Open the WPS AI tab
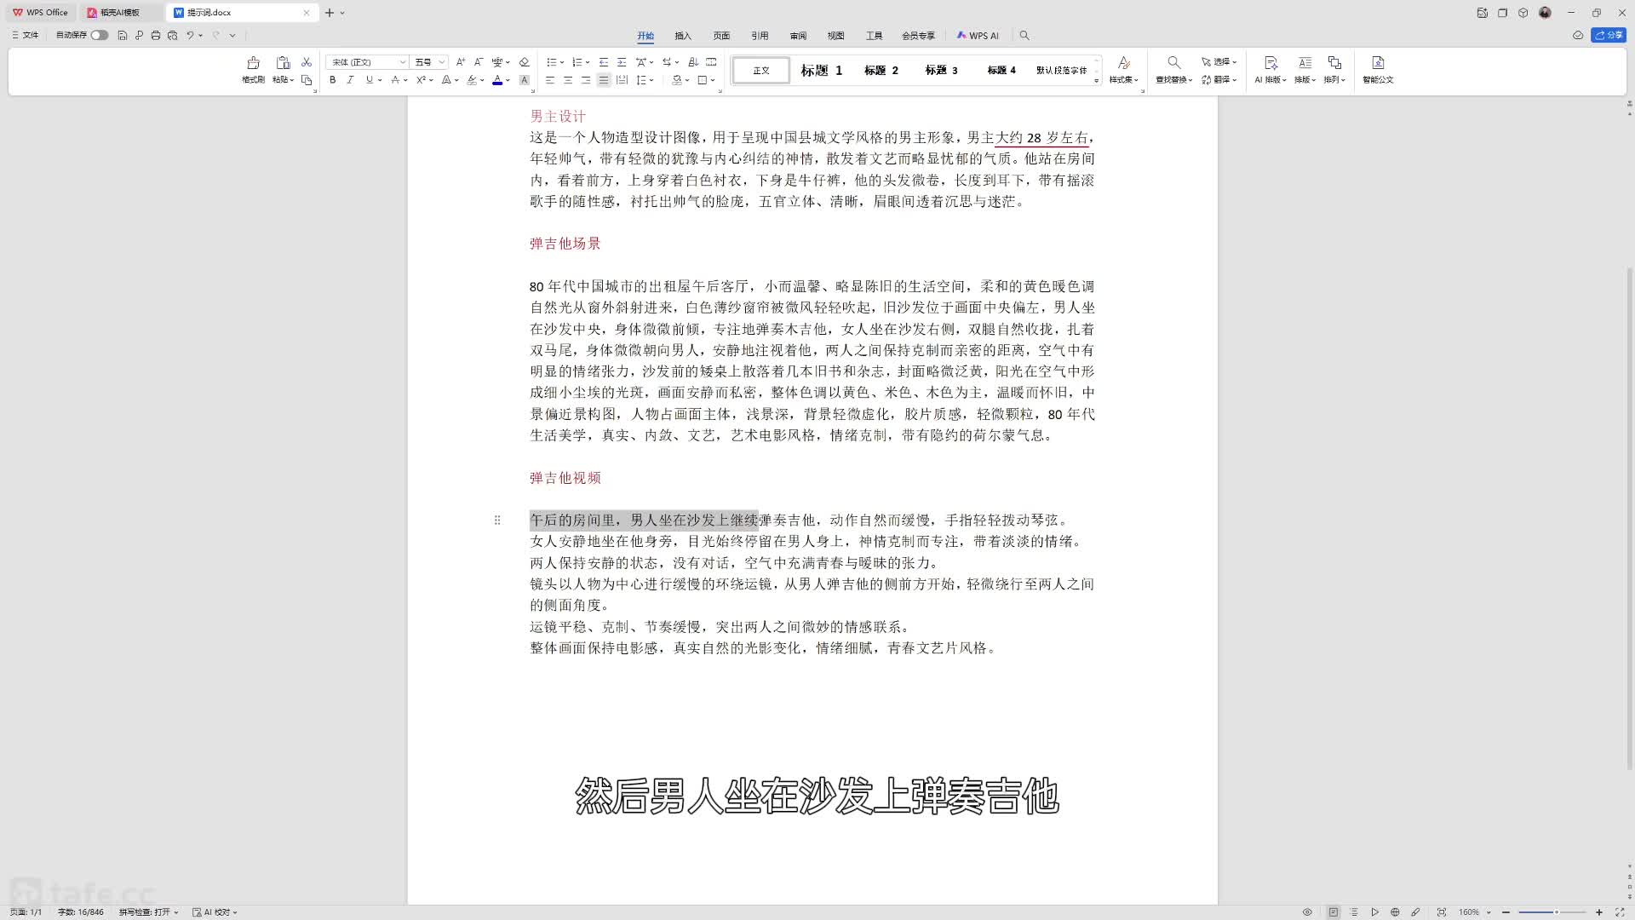The image size is (1635, 920). (978, 36)
